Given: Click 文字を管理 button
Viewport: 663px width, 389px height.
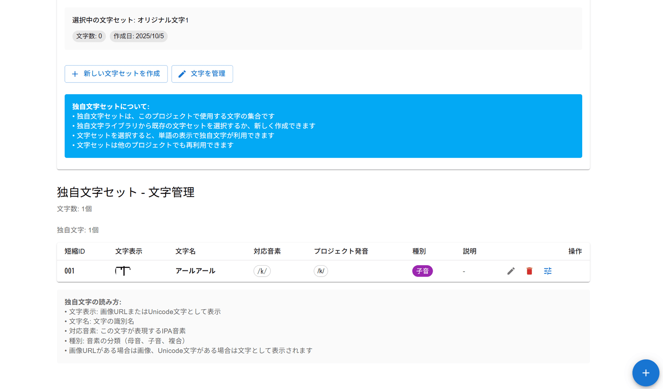Looking at the screenshot, I should (202, 74).
